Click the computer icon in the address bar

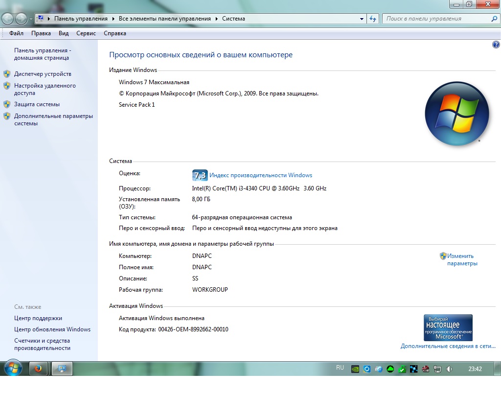pyautogui.click(x=40, y=19)
